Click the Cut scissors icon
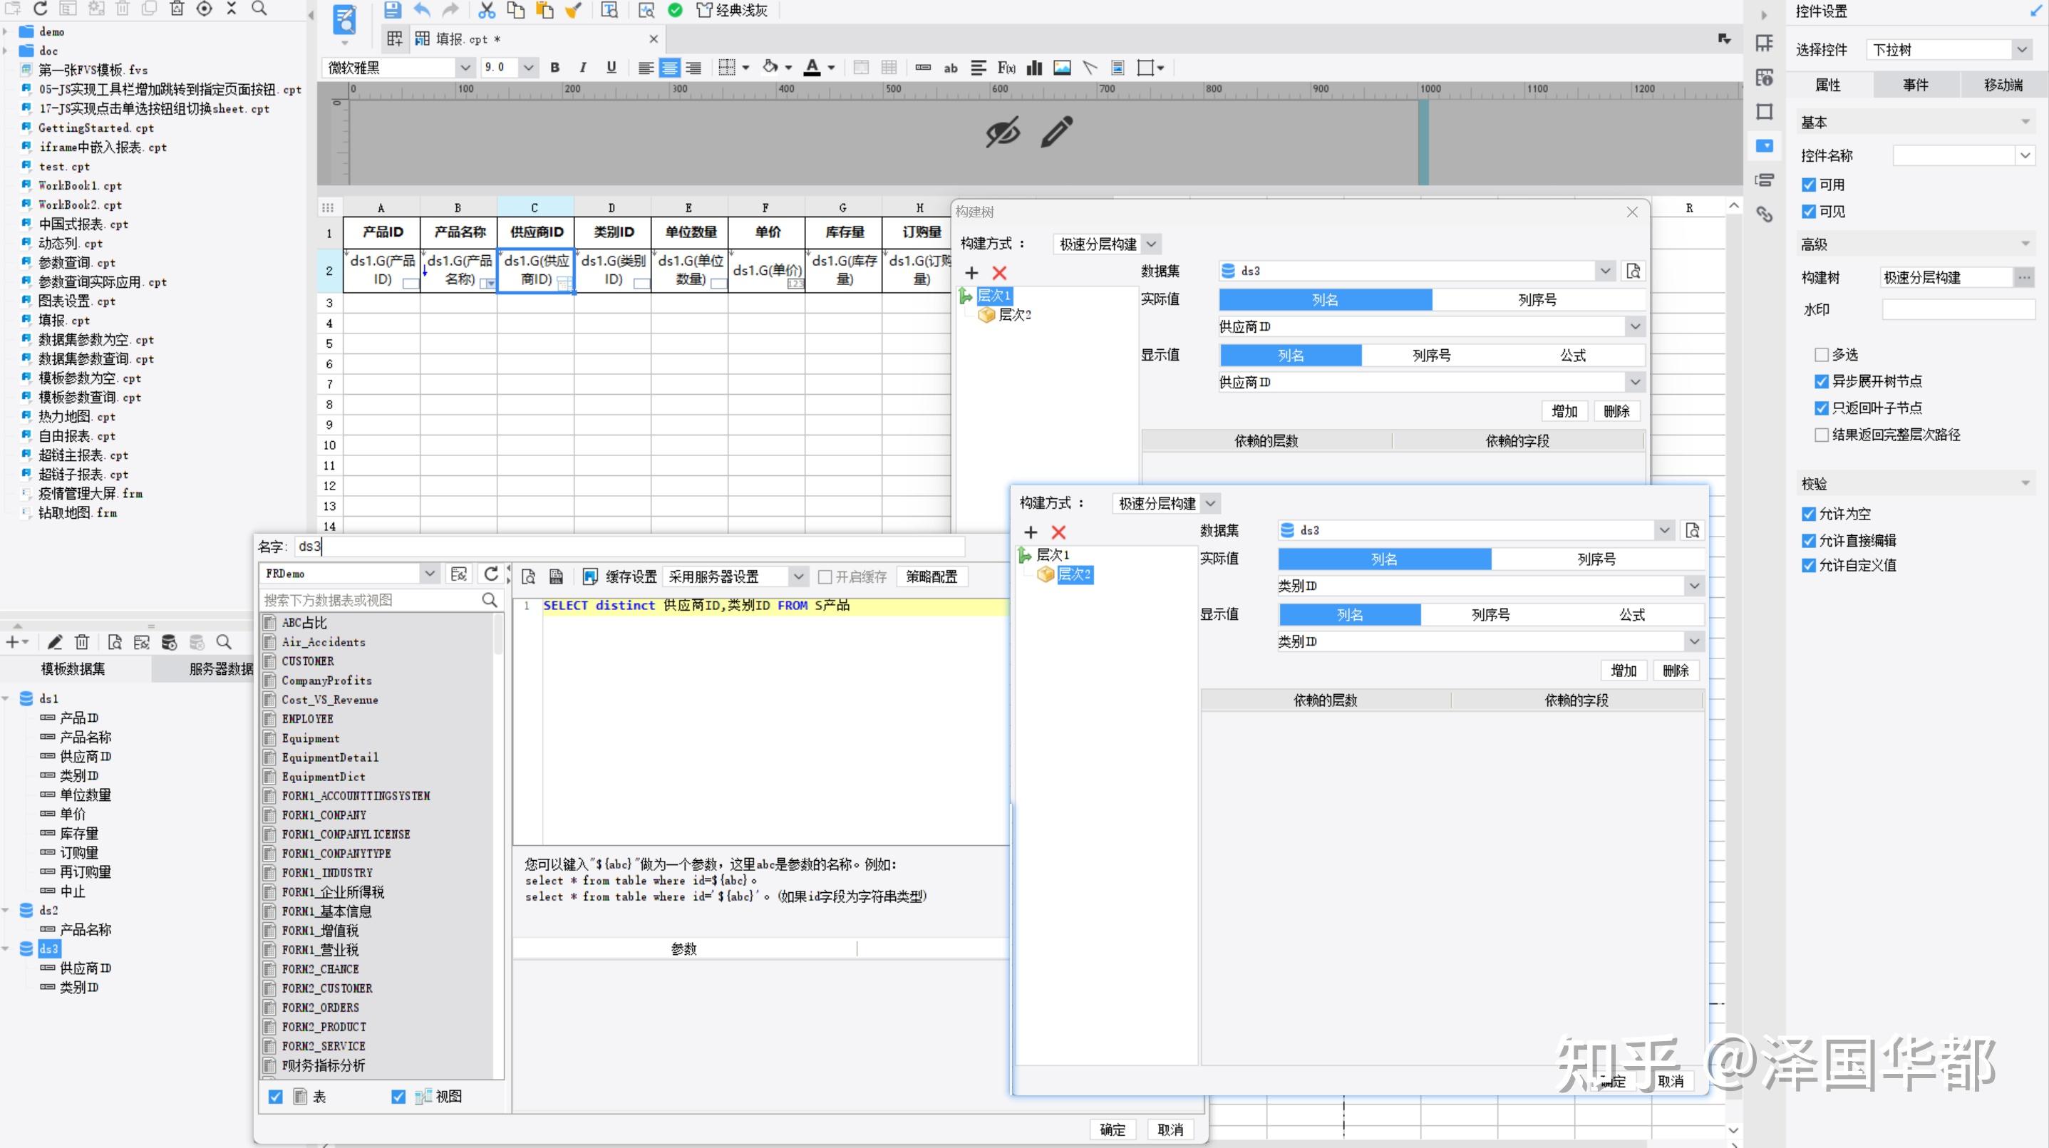 [x=487, y=11]
